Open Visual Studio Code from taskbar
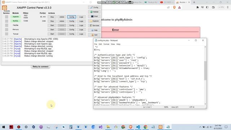Viewport: 231px width, 130px height. (x=138, y=127)
